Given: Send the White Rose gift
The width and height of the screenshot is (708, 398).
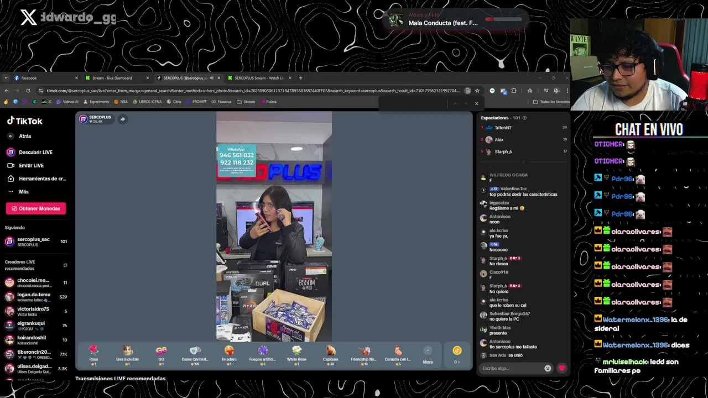Looking at the screenshot, I should coord(296,355).
